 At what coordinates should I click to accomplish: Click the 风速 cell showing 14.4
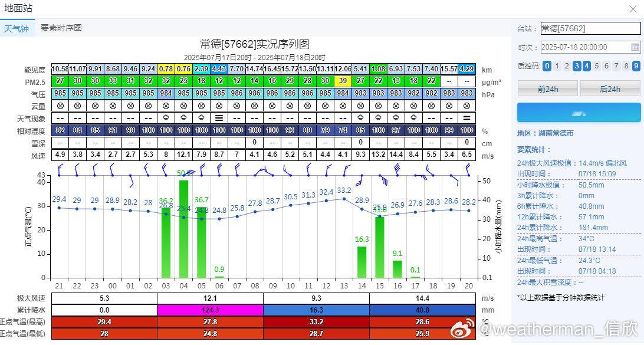pos(396,155)
